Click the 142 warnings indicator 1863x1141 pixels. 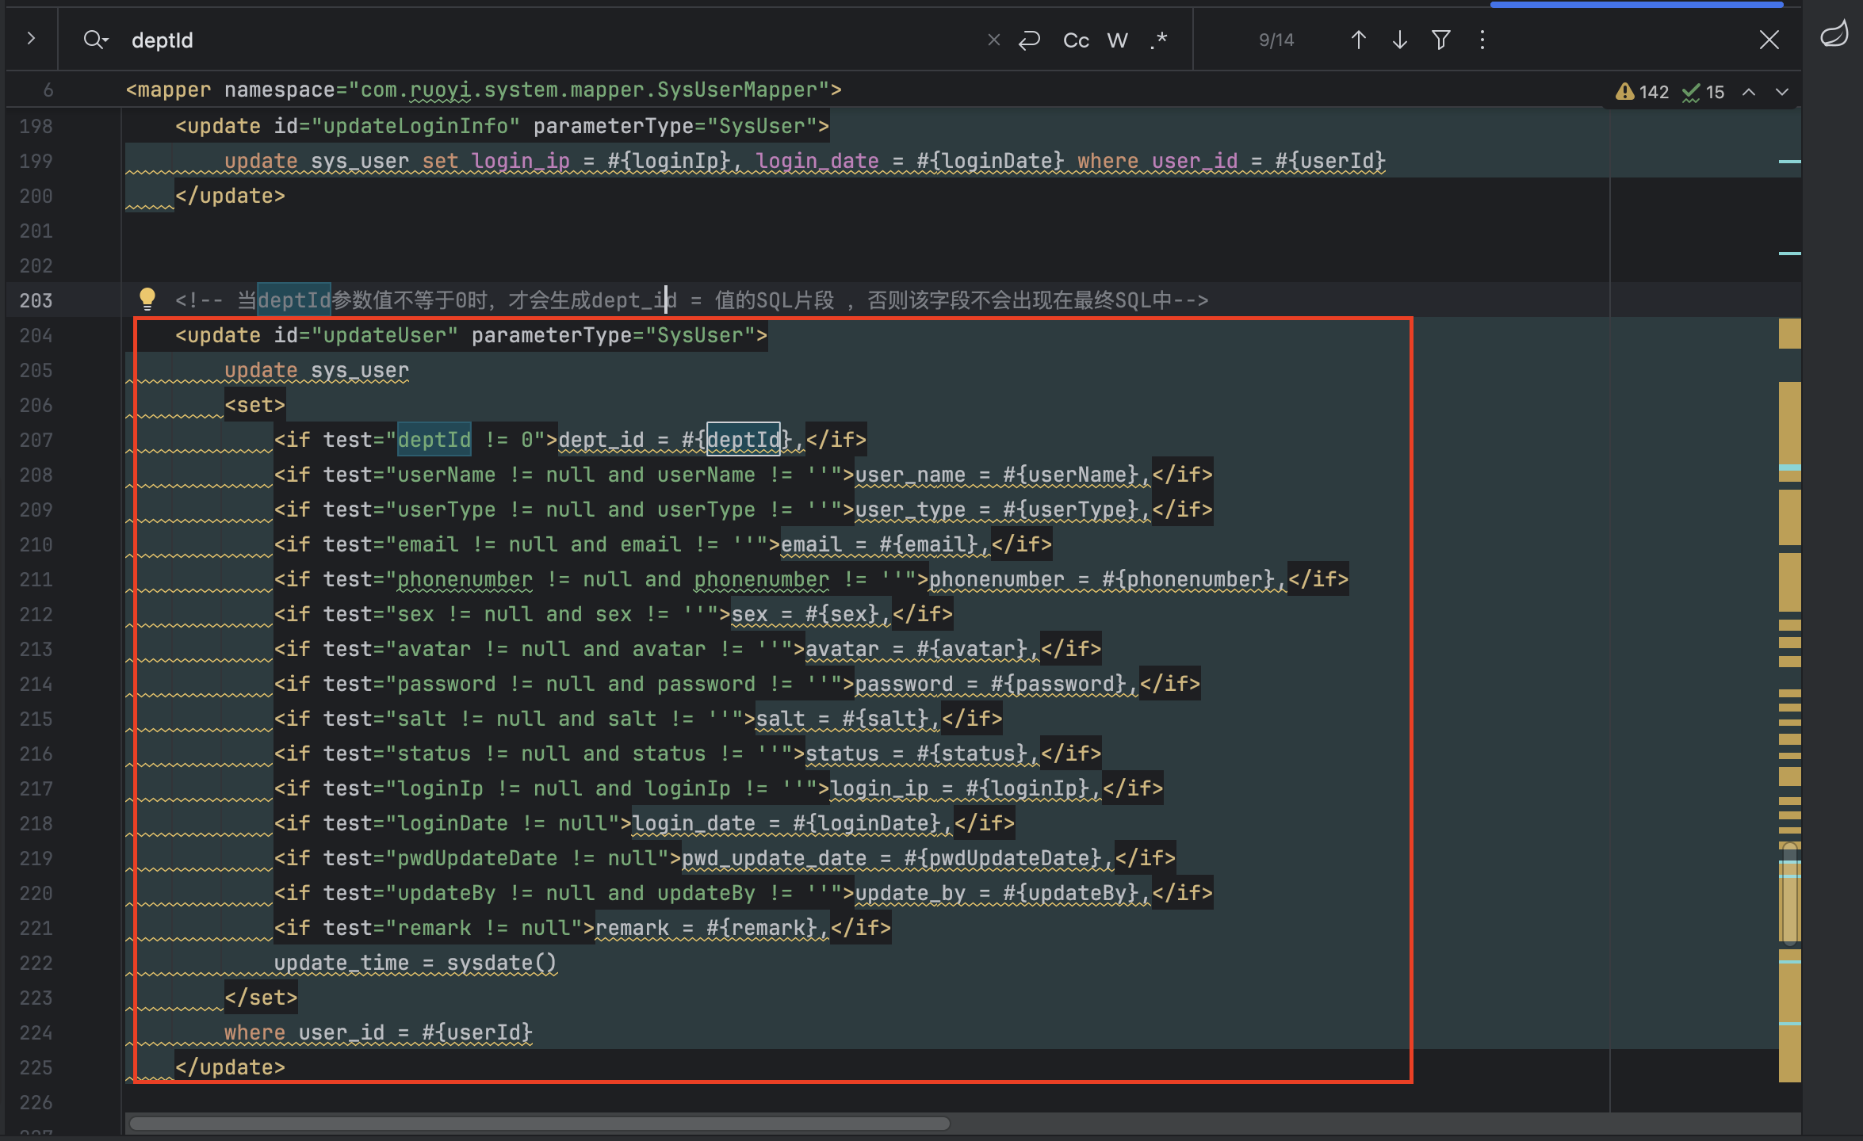click(1642, 92)
